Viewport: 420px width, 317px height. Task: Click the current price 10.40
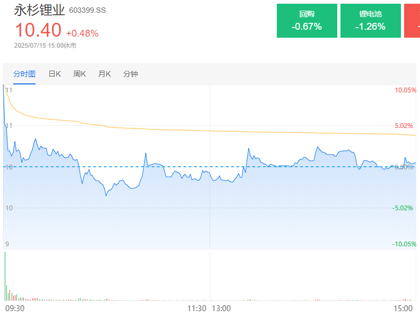[x=38, y=30]
